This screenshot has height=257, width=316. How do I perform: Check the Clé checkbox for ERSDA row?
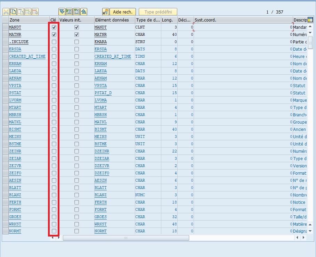pos(54,49)
